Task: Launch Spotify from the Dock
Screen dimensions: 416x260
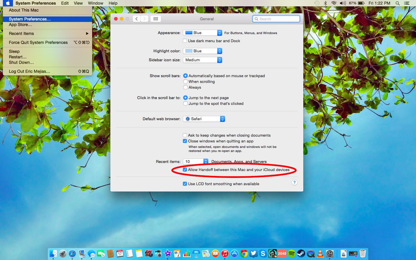Action: coord(291,253)
